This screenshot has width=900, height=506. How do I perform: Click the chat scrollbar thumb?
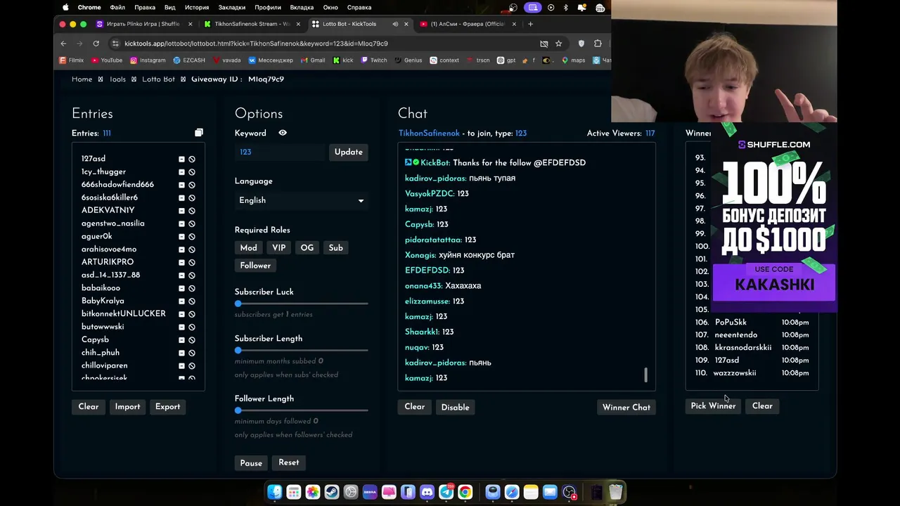point(645,375)
